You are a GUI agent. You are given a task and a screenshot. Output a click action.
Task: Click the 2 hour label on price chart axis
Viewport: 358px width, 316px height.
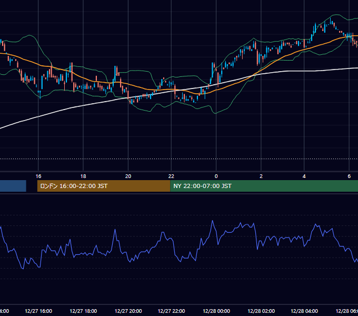(261, 176)
